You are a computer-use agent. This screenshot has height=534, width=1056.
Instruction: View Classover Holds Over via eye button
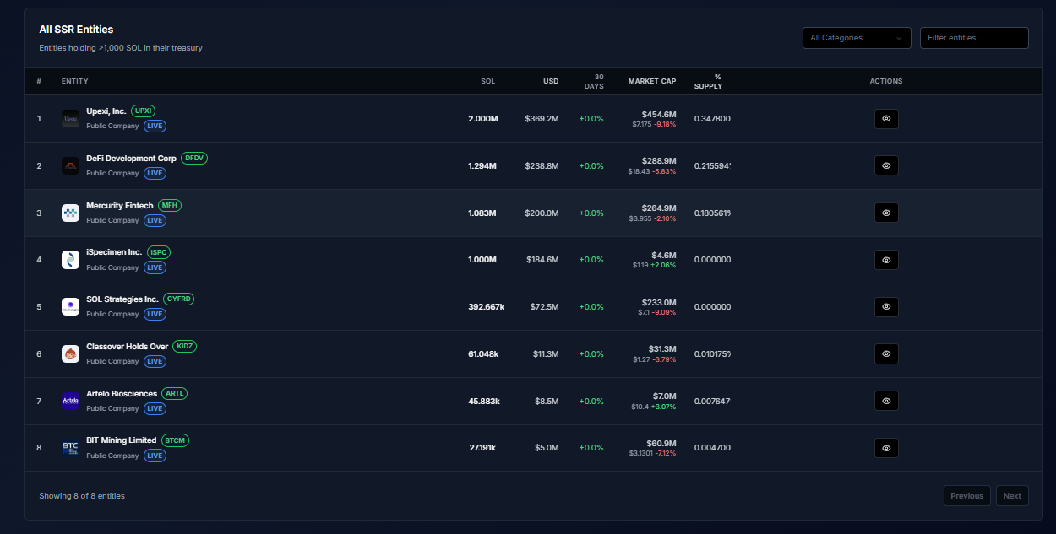pyautogui.click(x=886, y=354)
